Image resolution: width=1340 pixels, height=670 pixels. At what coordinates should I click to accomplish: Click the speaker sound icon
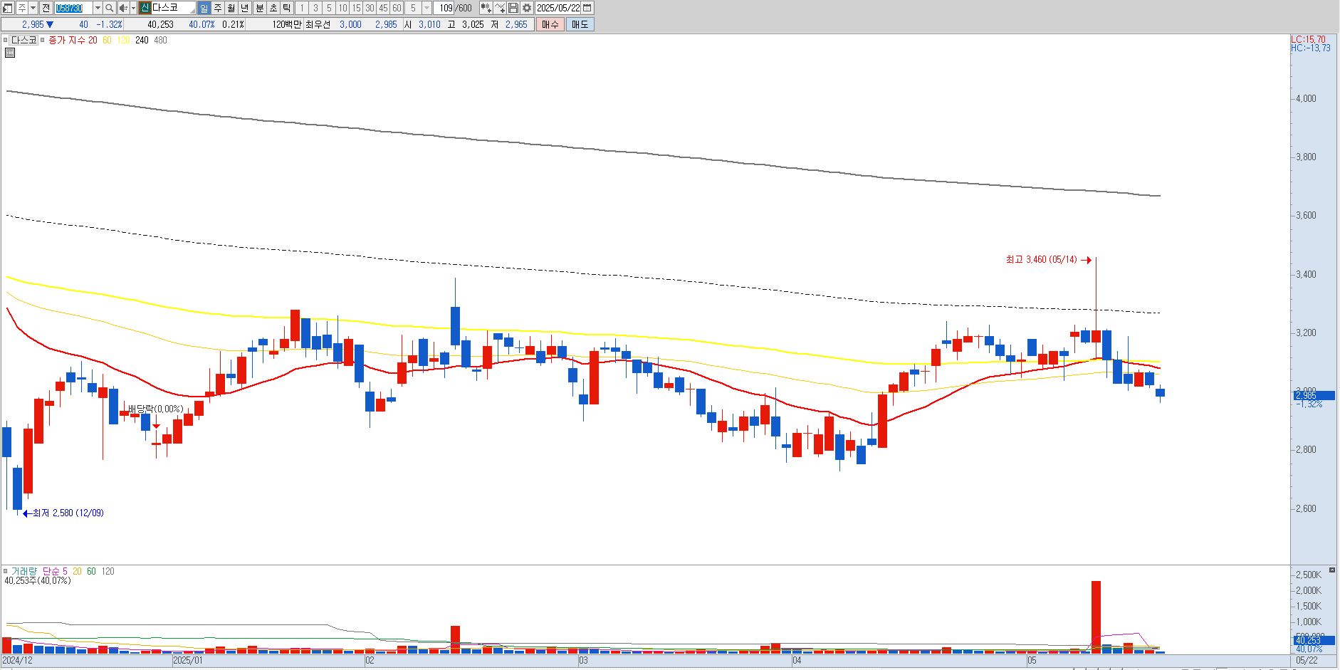[x=123, y=8]
